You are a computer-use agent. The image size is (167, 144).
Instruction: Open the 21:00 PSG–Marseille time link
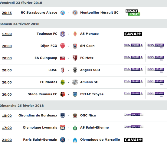(x=7, y=140)
